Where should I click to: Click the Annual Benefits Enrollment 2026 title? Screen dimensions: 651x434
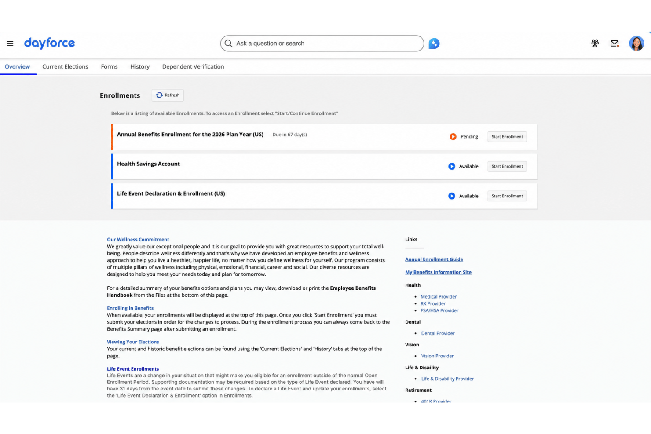click(190, 135)
